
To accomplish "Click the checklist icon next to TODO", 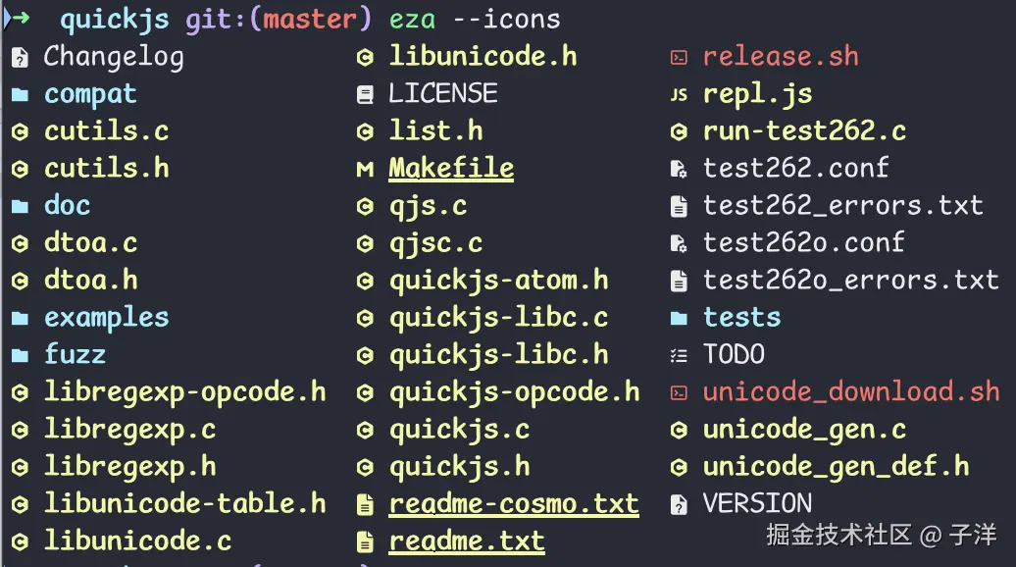I will point(678,356).
